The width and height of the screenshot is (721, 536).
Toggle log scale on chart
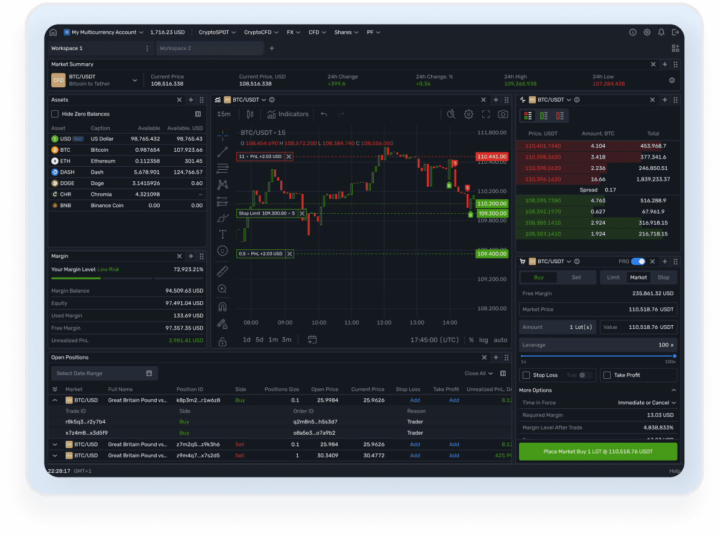pos(483,340)
